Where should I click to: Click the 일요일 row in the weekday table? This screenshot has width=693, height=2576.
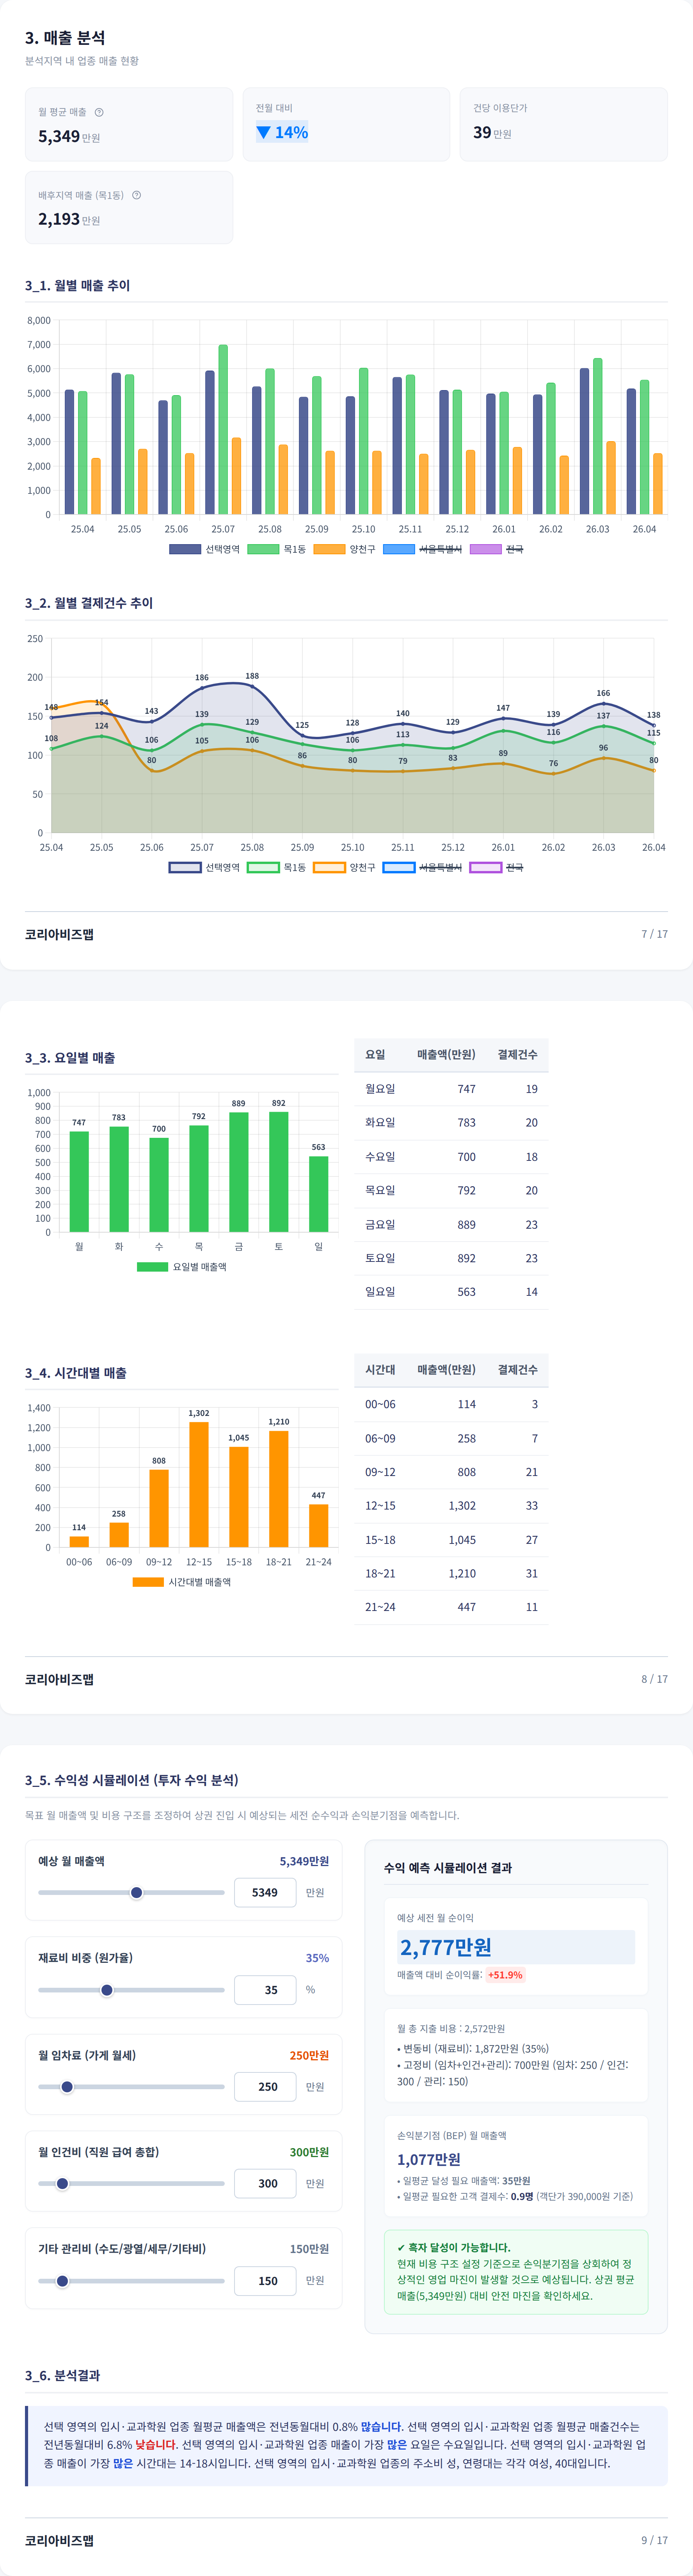[x=451, y=1292]
